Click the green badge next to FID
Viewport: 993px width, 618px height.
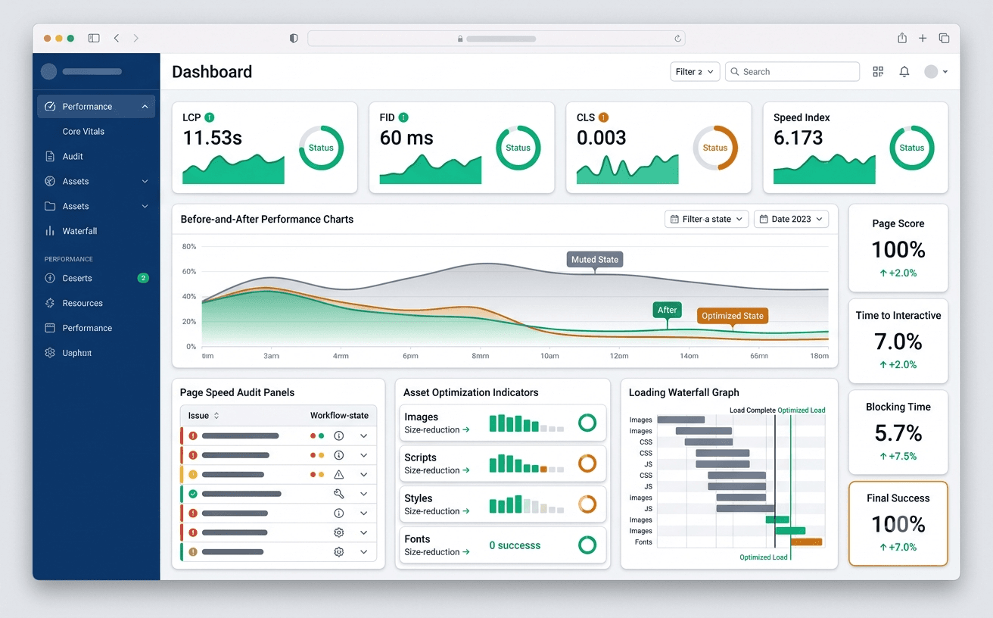tap(403, 117)
